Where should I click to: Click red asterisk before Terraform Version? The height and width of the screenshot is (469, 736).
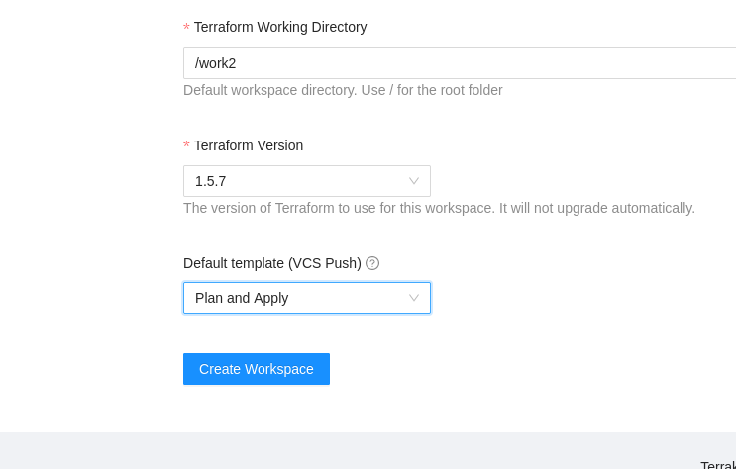[x=186, y=146]
